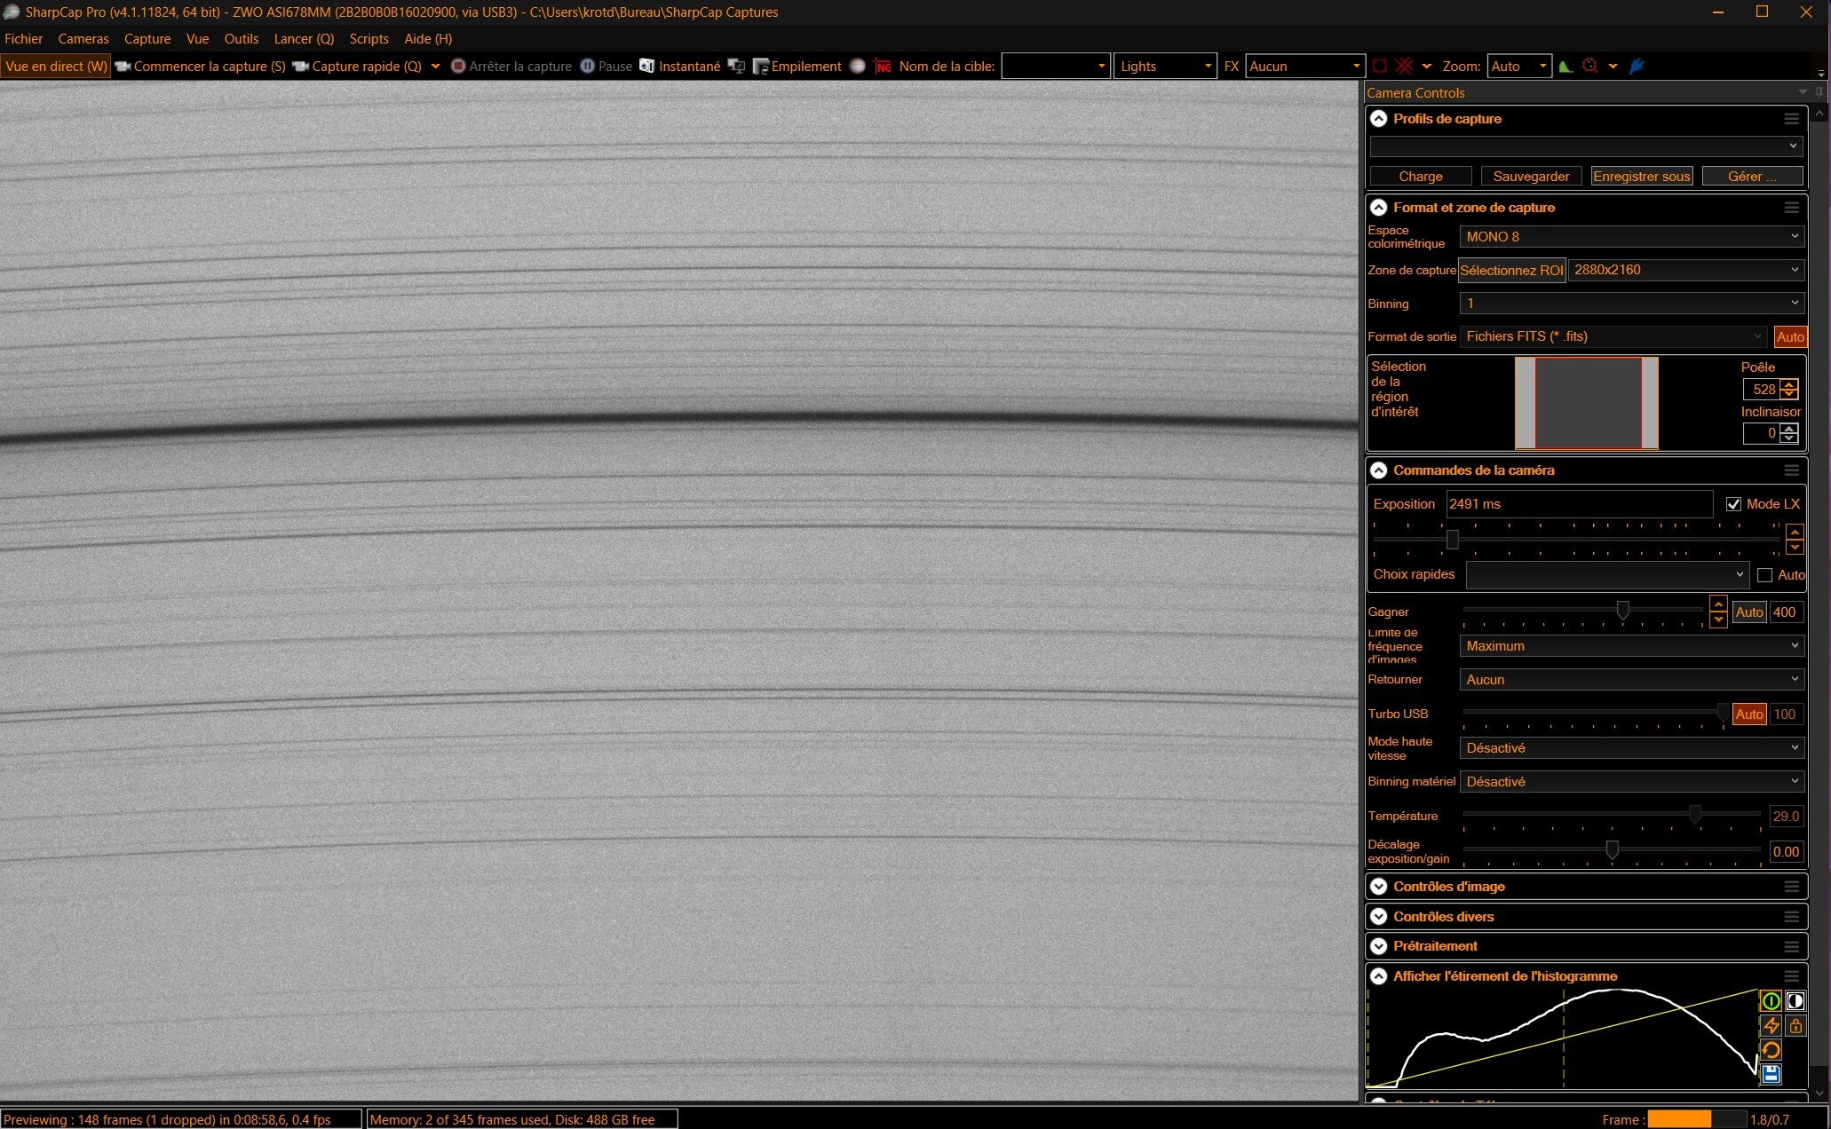Click the Exposition value input field

(1578, 504)
